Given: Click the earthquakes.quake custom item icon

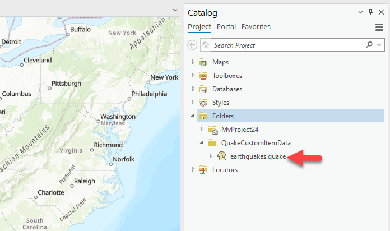Looking at the screenshot, I should (x=222, y=156).
